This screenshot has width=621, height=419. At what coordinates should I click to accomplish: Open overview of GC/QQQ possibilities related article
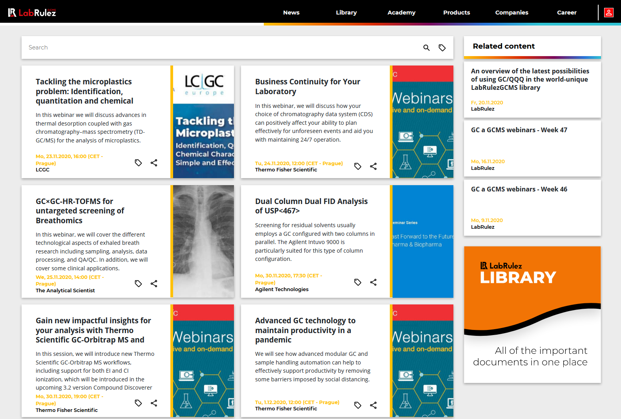coord(530,79)
